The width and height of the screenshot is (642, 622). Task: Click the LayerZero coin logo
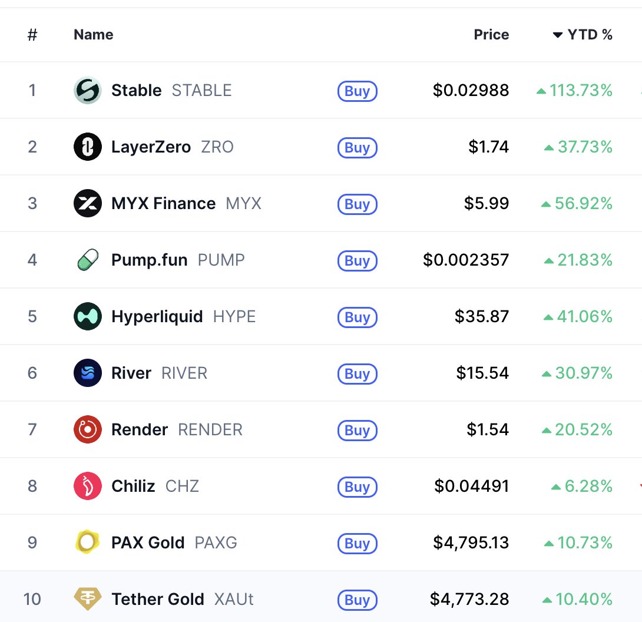88,147
